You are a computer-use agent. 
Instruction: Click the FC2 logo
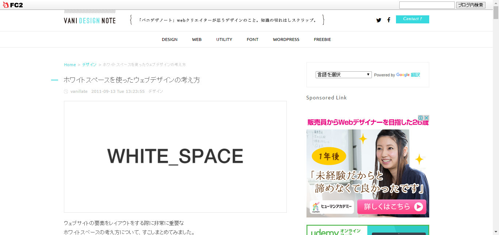13,5
